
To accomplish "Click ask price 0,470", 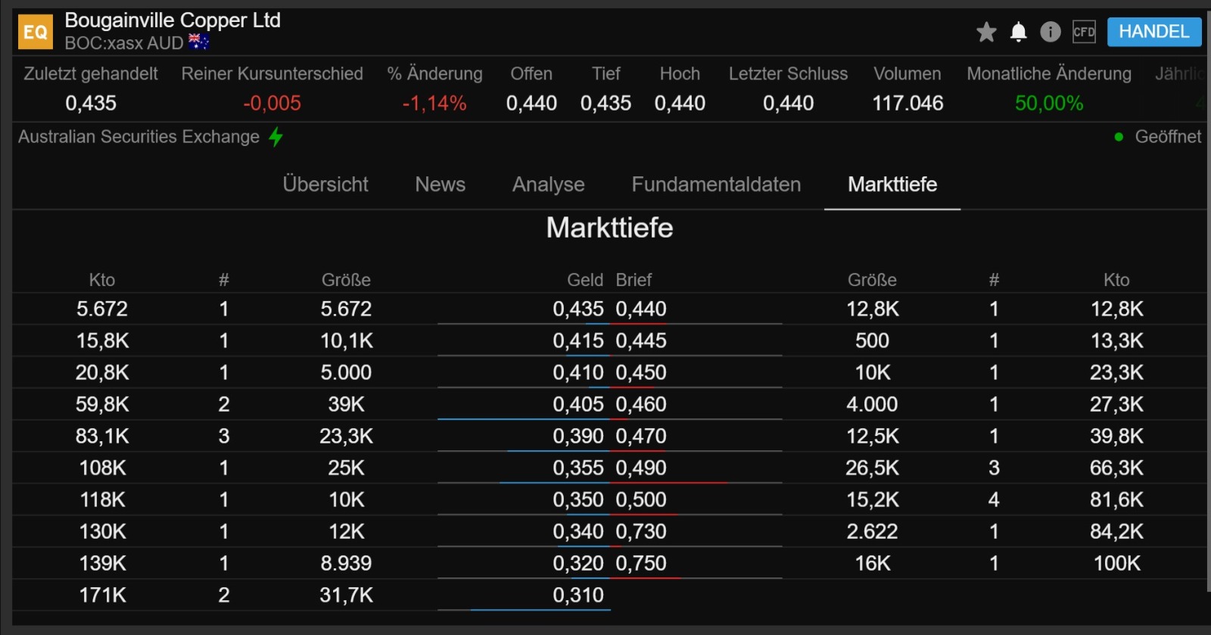I will tap(641, 436).
